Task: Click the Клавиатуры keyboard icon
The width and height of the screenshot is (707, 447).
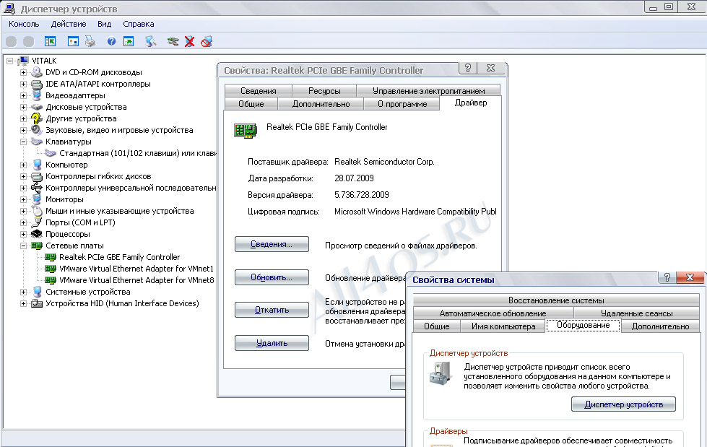Action: point(37,142)
